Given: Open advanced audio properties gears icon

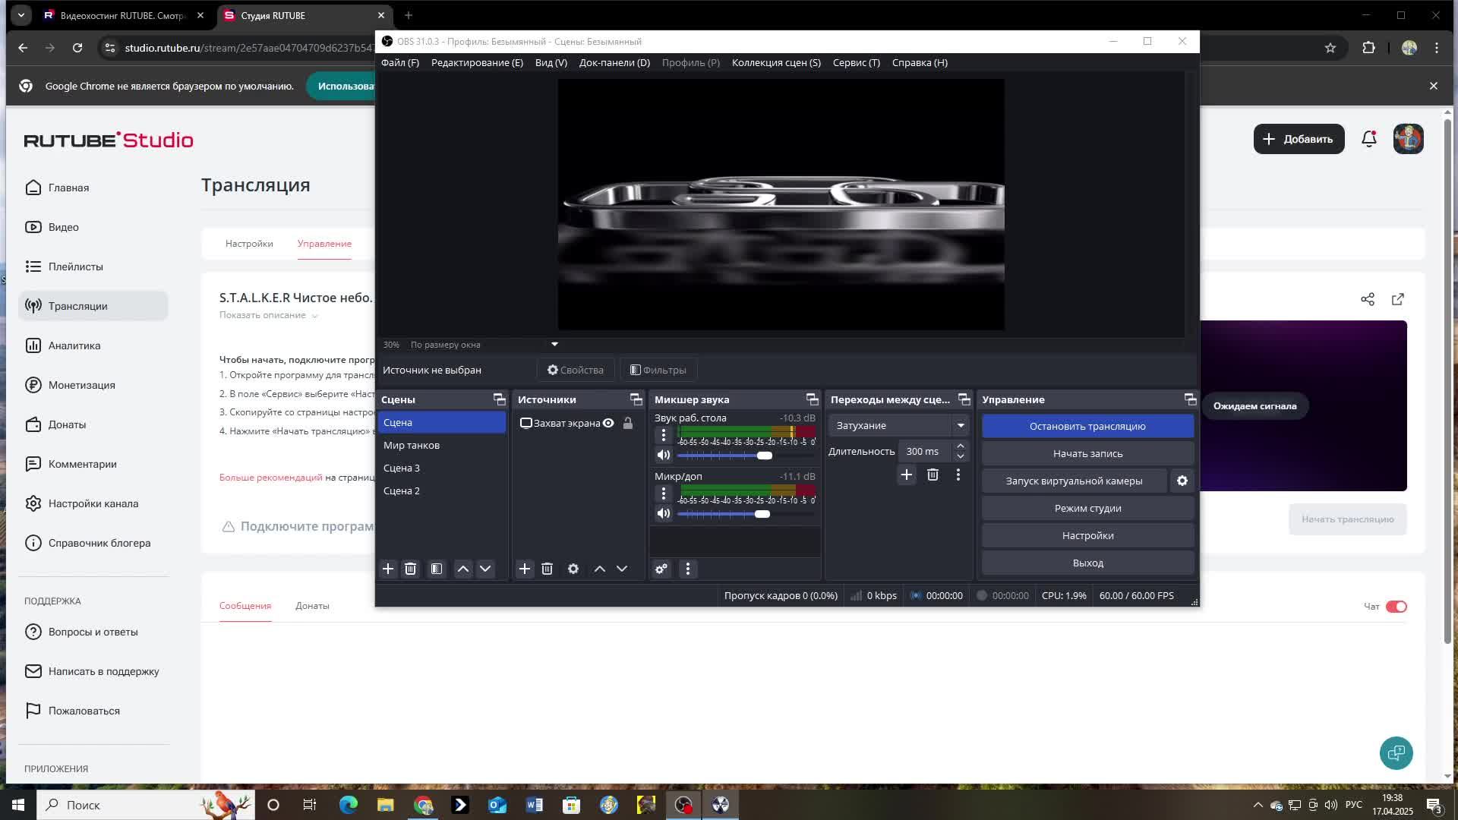Looking at the screenshot, I should [661, 569].
